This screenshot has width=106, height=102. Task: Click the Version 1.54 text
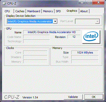[30, 97]
